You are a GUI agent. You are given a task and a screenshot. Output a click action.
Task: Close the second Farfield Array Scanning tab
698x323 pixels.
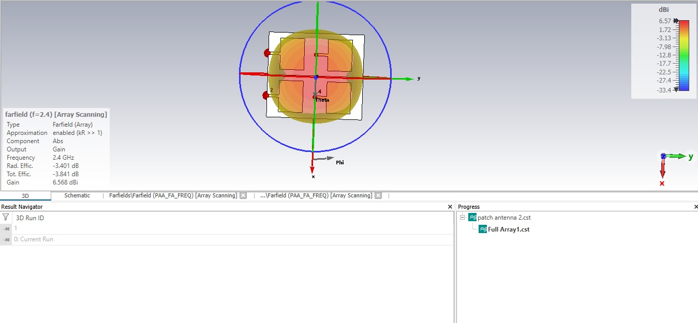(378, 195)
